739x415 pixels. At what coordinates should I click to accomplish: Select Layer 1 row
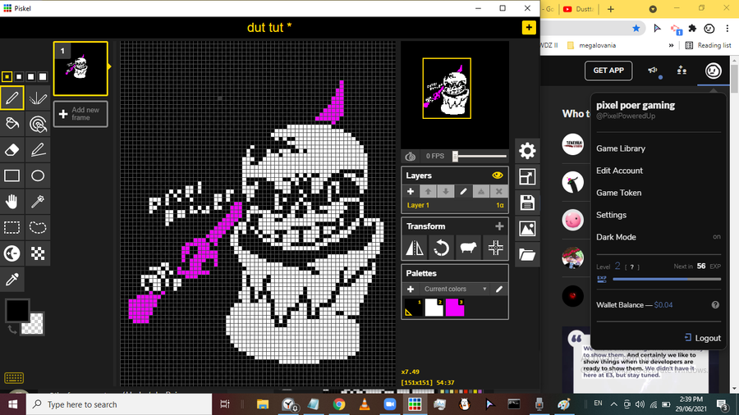[455, 205]
